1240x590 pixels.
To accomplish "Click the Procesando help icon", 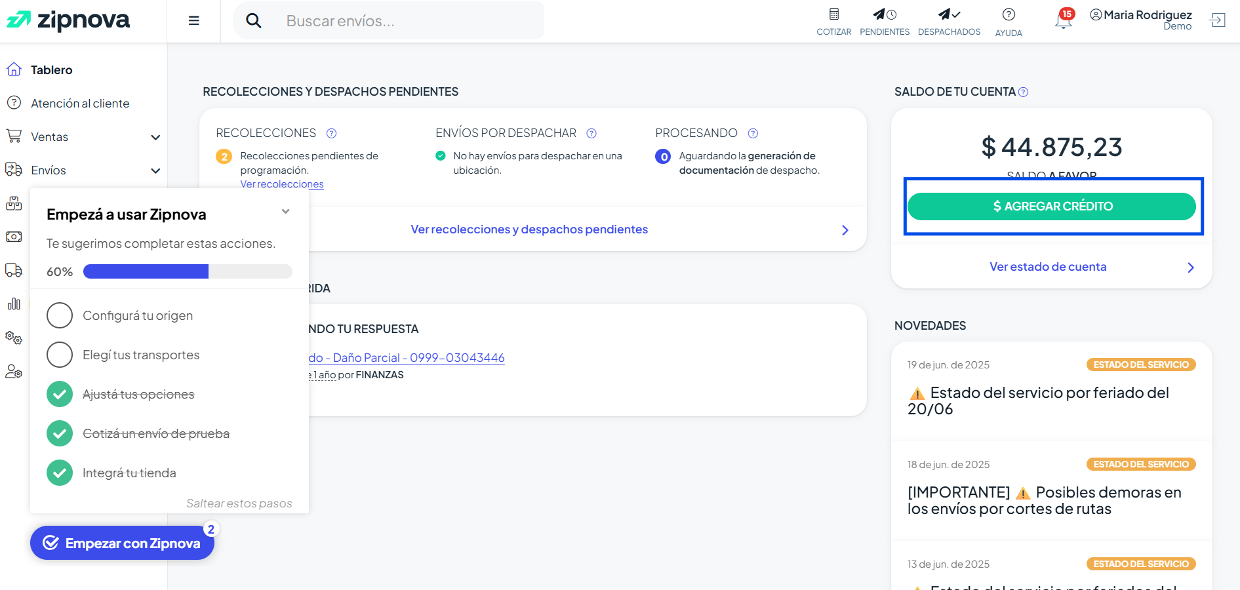I will tap(753, 133).
